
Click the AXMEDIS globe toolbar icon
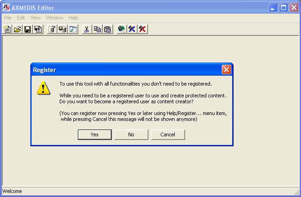[x=121, y=29]
